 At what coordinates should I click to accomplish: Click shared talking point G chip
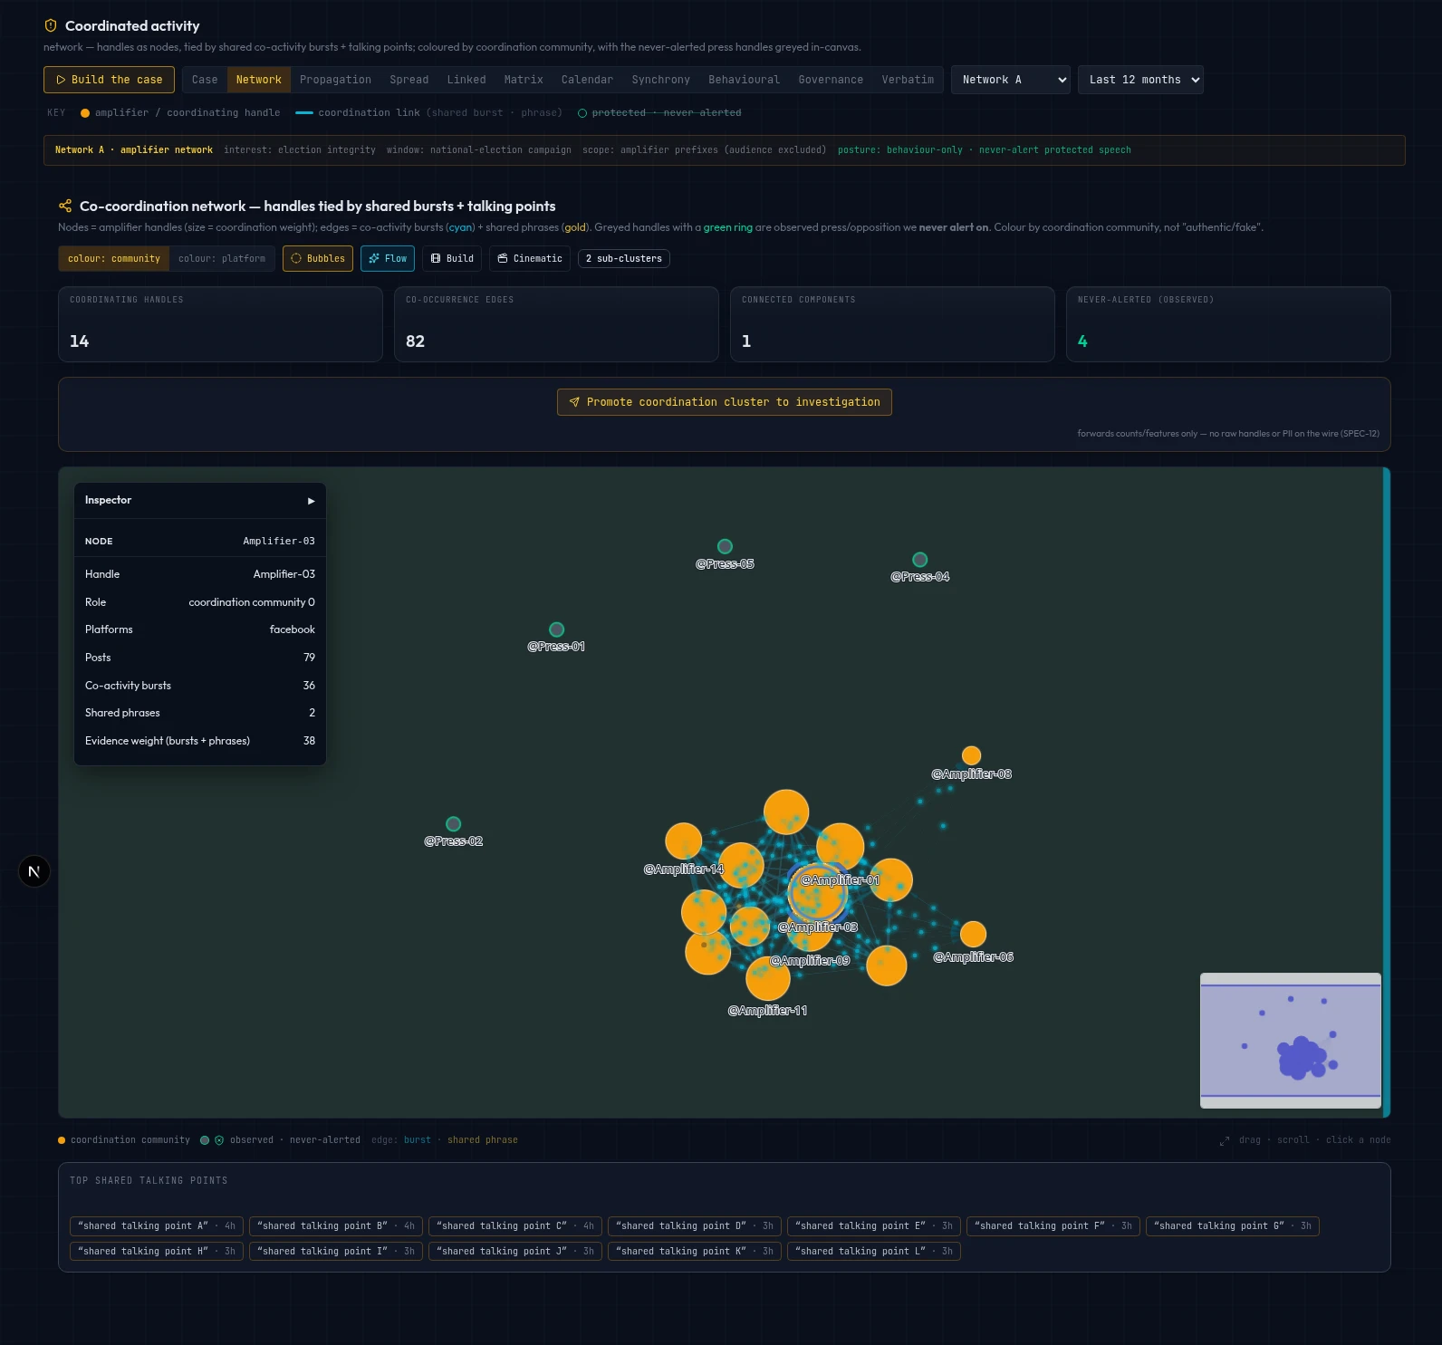1233,1226
